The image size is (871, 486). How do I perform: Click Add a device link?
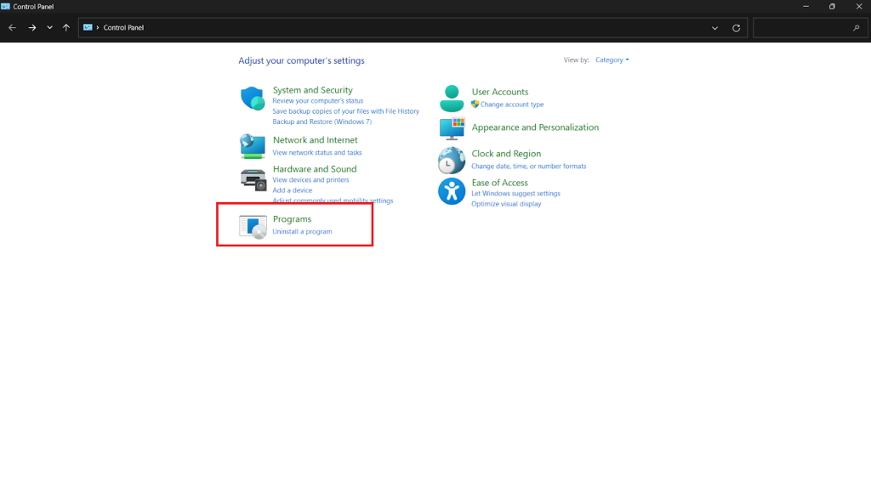pyautogui.click(x=293, y=190)
